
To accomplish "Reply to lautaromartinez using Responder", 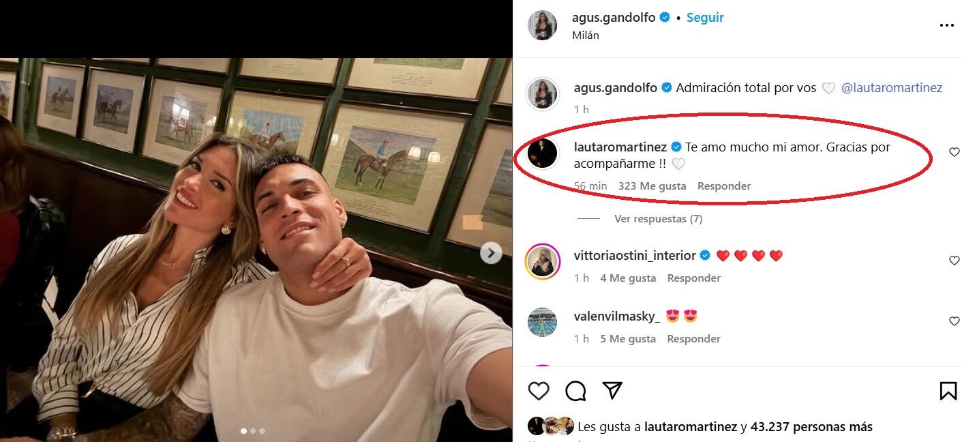I will [723, 186].
